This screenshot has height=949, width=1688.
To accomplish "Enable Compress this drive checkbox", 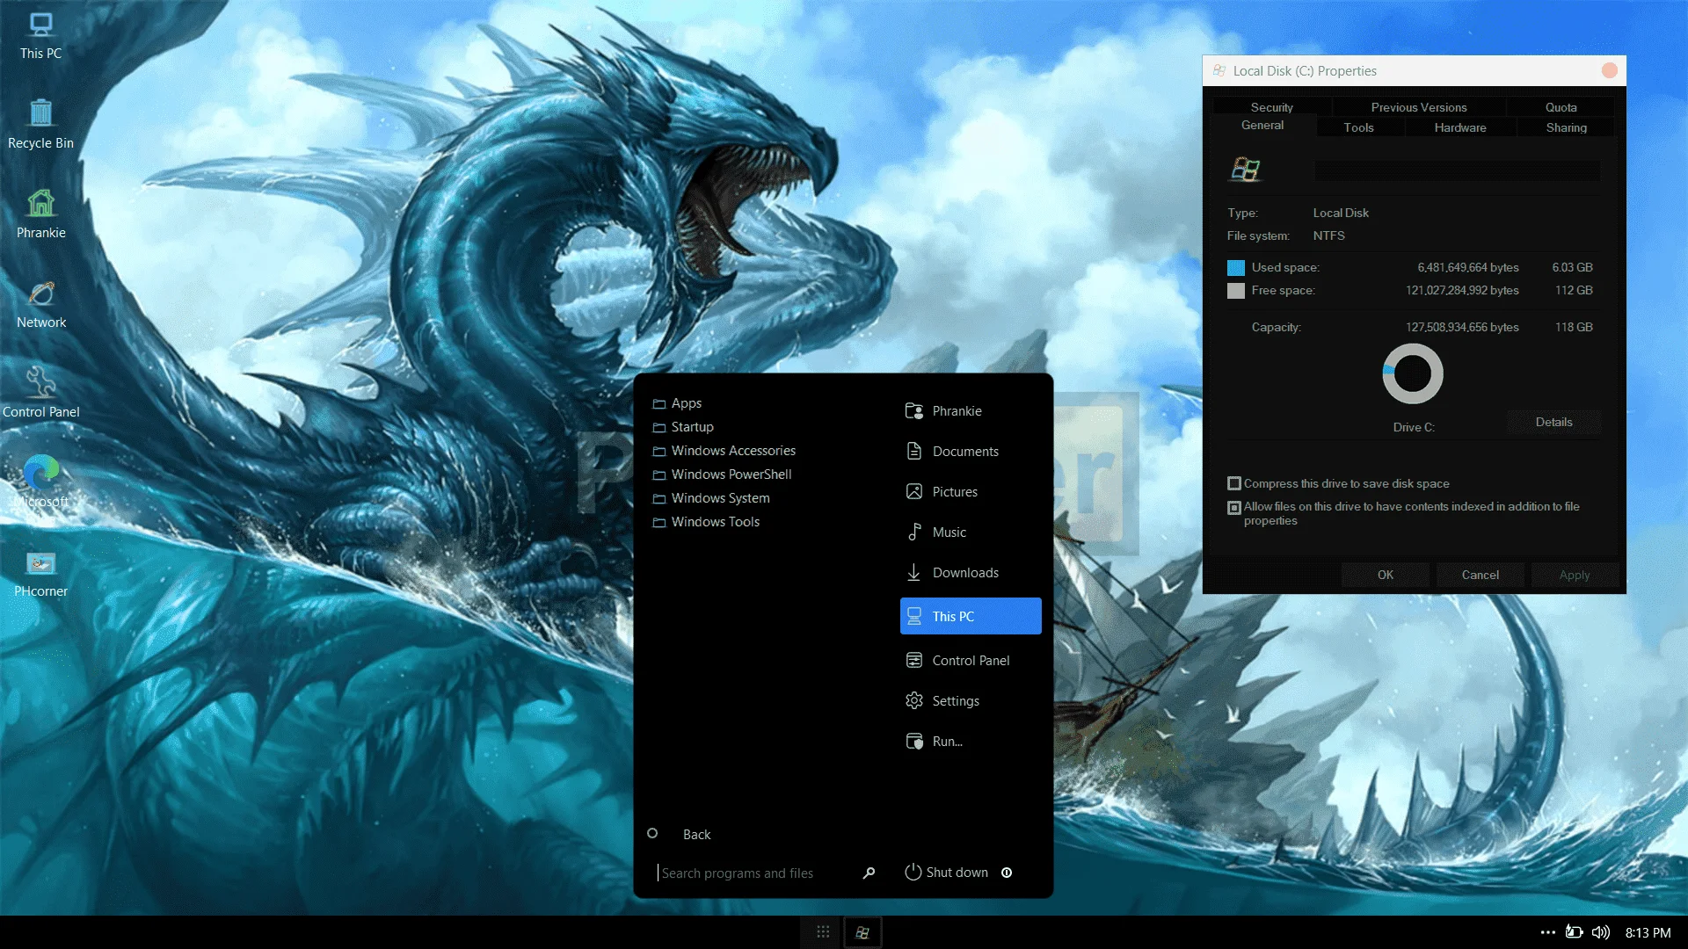I will (1234, 483).
